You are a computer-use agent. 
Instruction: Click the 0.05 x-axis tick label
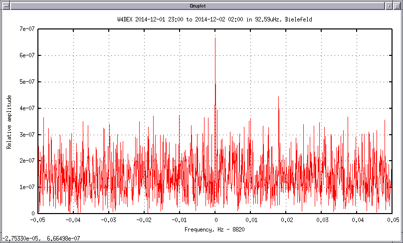tap(392, 220)
